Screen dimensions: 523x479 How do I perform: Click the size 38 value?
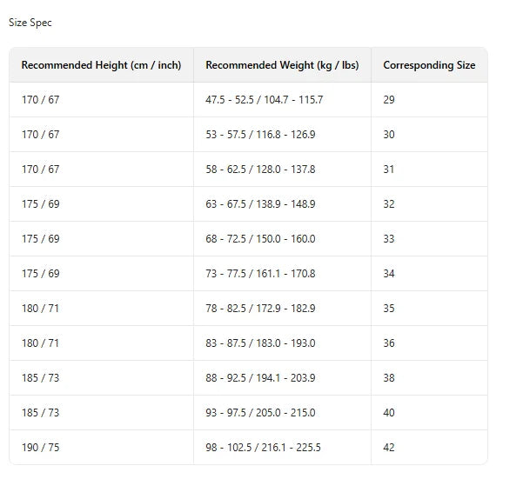click(x=389, y=378)
